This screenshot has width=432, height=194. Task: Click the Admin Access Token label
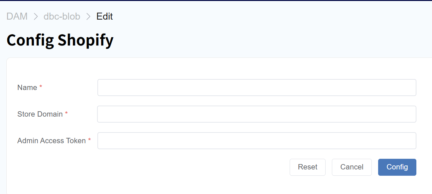click(x=52, y=141)
